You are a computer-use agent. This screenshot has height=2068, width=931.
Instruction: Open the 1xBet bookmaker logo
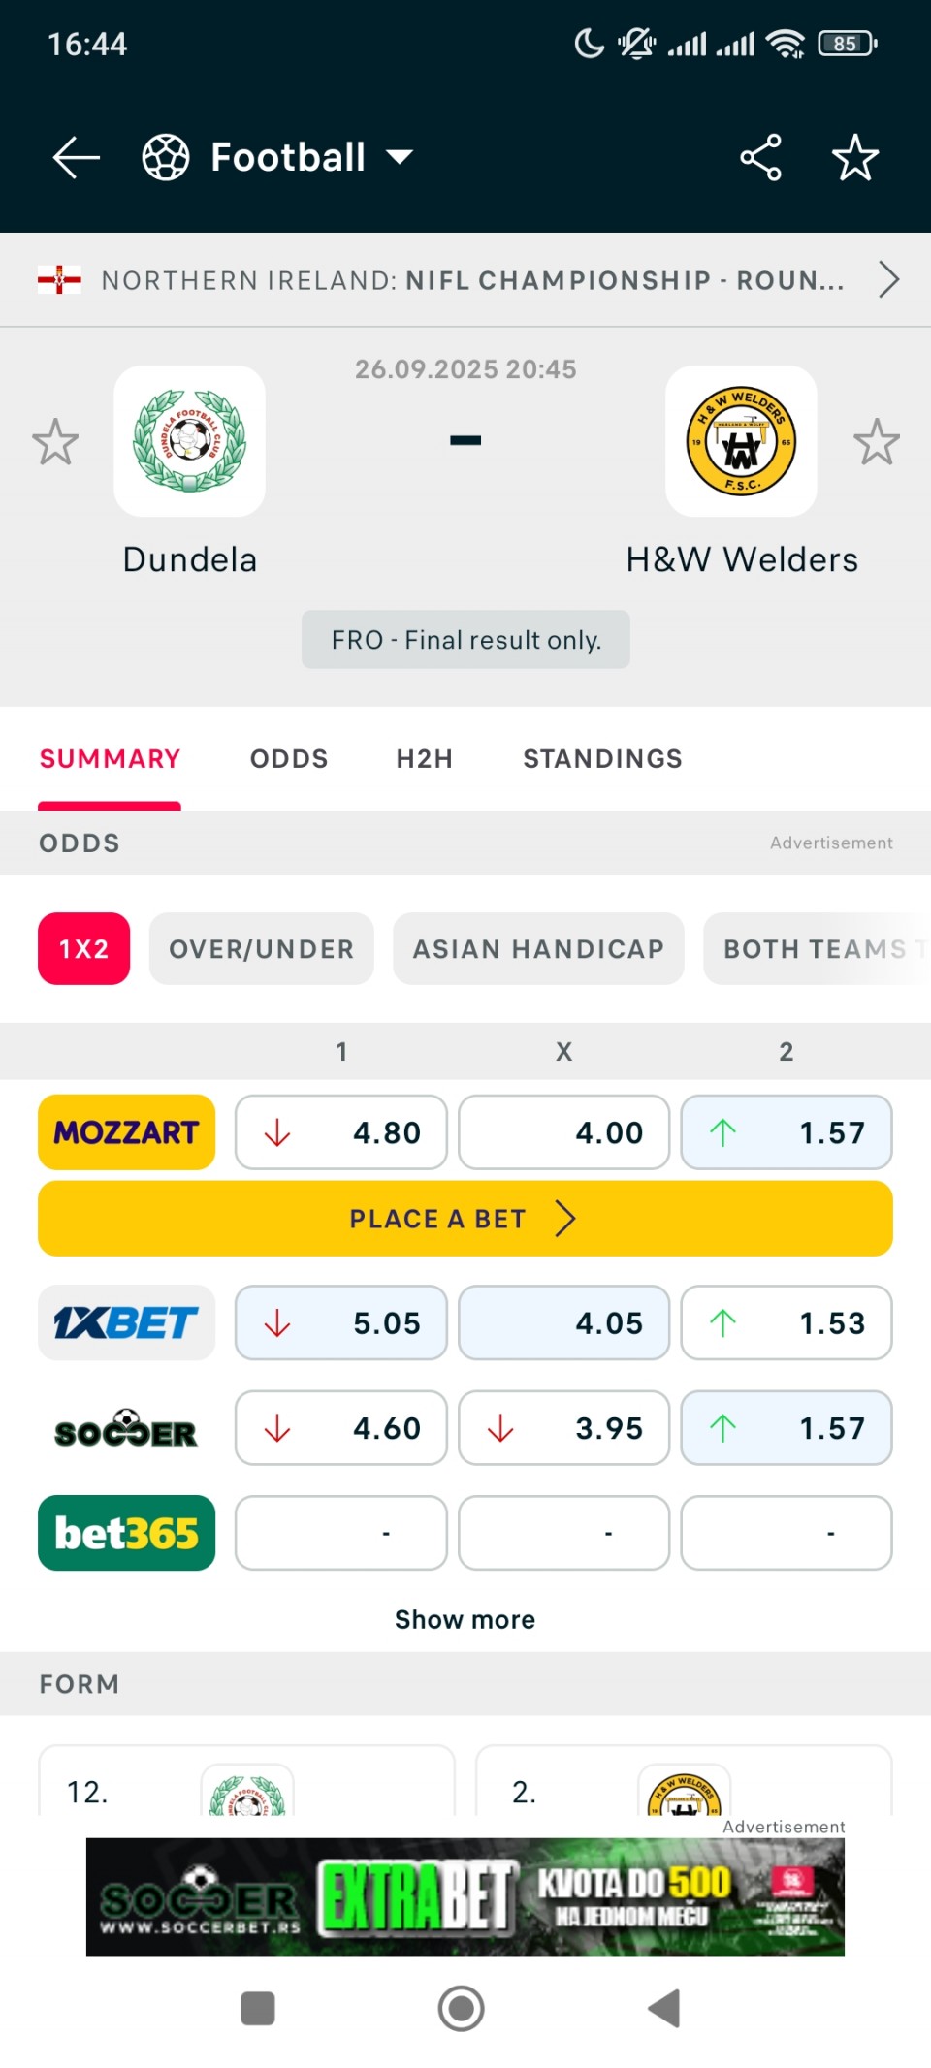(126, 1322)
